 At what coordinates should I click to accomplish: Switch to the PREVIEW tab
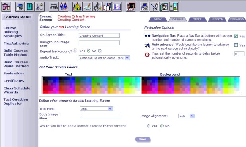236,19
